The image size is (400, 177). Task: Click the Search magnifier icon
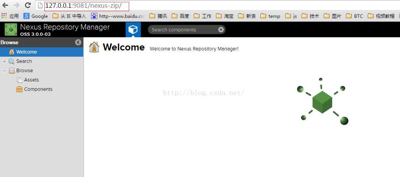12,61
